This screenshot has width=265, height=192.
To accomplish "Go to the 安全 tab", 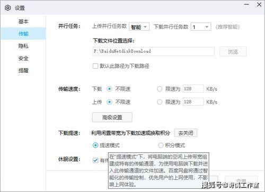I will coord(23,58).
